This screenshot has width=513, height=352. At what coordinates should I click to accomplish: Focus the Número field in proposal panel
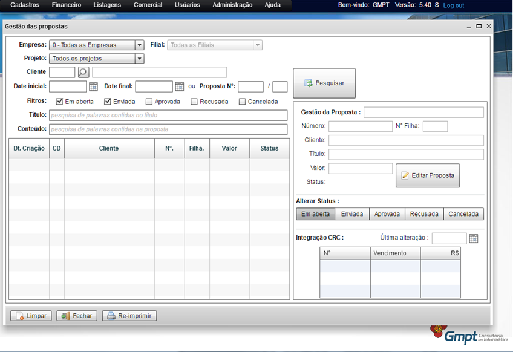click(x=361, y=126)
